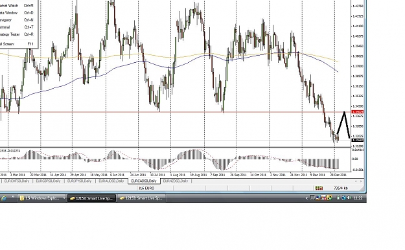Show hidden system tray icons
Screen dimensions: 405x250
tap(307, 198)
